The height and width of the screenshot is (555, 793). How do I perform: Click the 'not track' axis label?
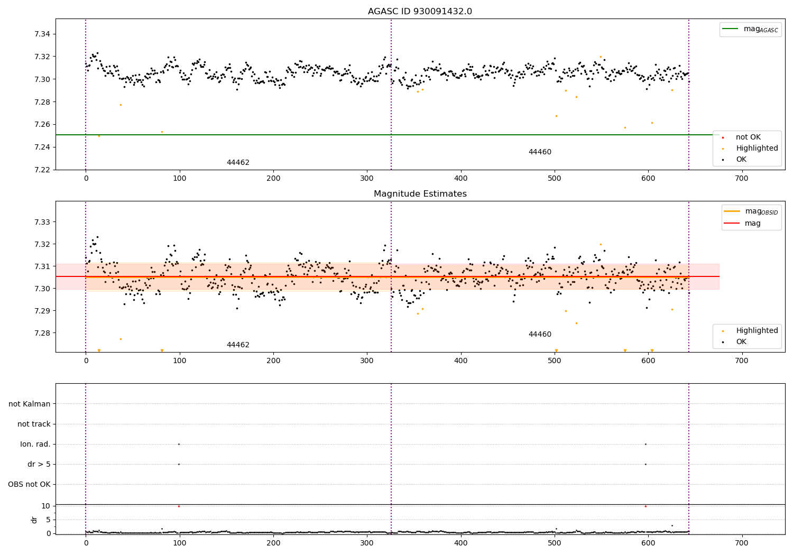[34, 424]
